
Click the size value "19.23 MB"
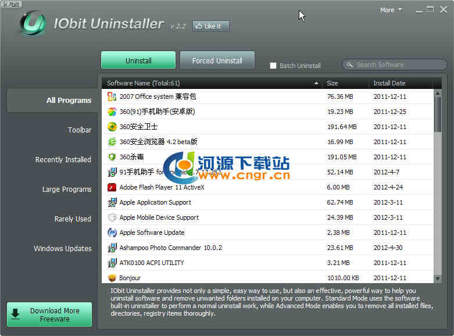coord(340,112)
